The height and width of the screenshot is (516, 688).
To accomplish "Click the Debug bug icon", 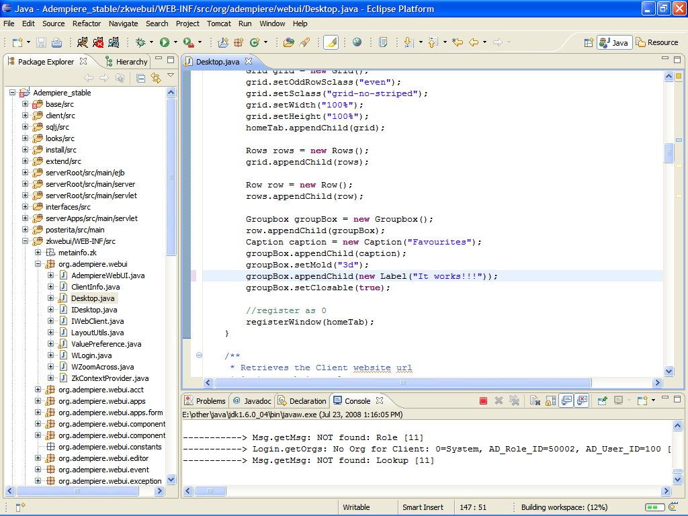I will tap(140, 42).
